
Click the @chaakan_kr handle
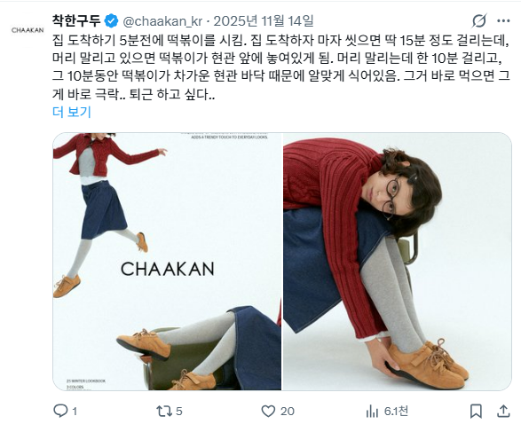click(162, 21)
